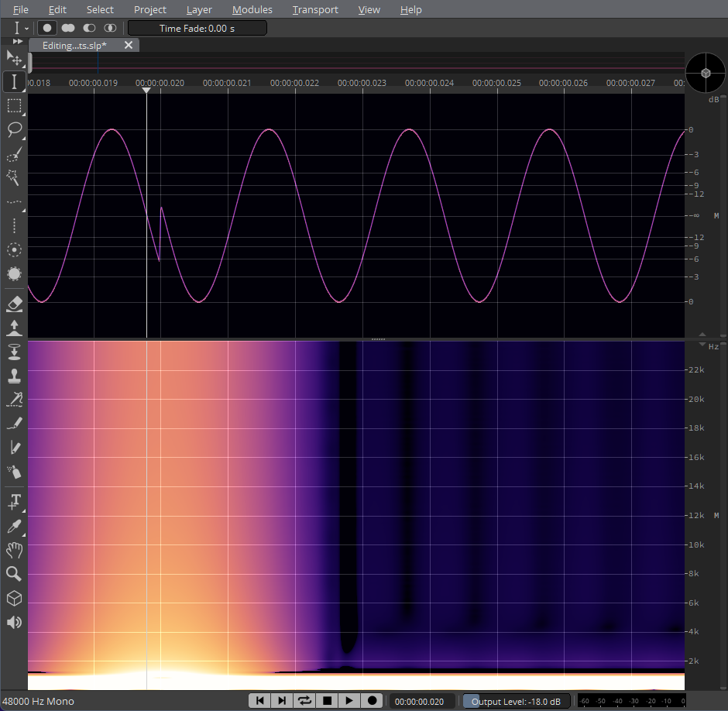Select the Zoom magnifier tool
This screenshot has width=728, height=711.
pyautogui.click(x=14, y=574)
